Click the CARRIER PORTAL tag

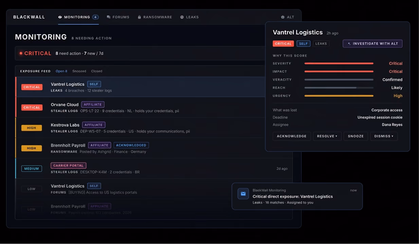click(69, 166)
